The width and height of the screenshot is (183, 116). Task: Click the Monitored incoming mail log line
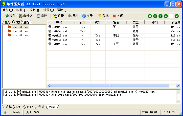click(x=79, y=92)
